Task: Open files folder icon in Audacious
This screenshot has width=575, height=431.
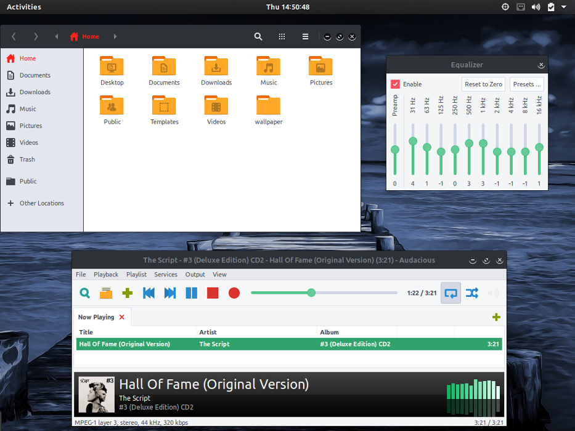Action: tap(106, 293)
